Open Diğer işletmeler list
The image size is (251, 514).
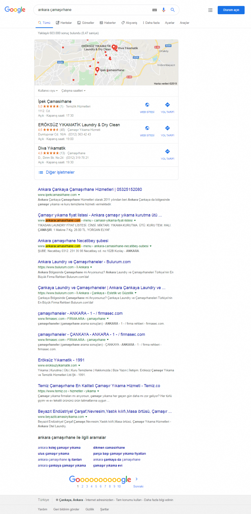tap(60, 172)
